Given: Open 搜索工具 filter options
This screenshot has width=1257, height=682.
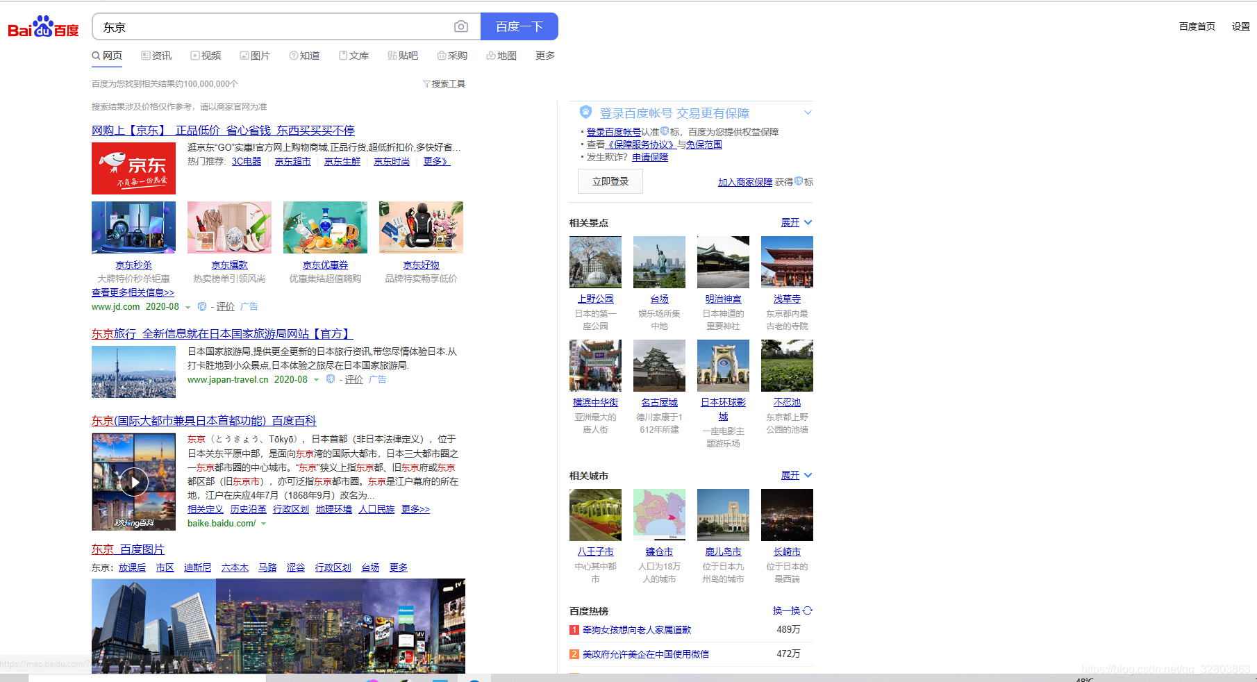Looking at the screenshot, I should tap(444, 83).
